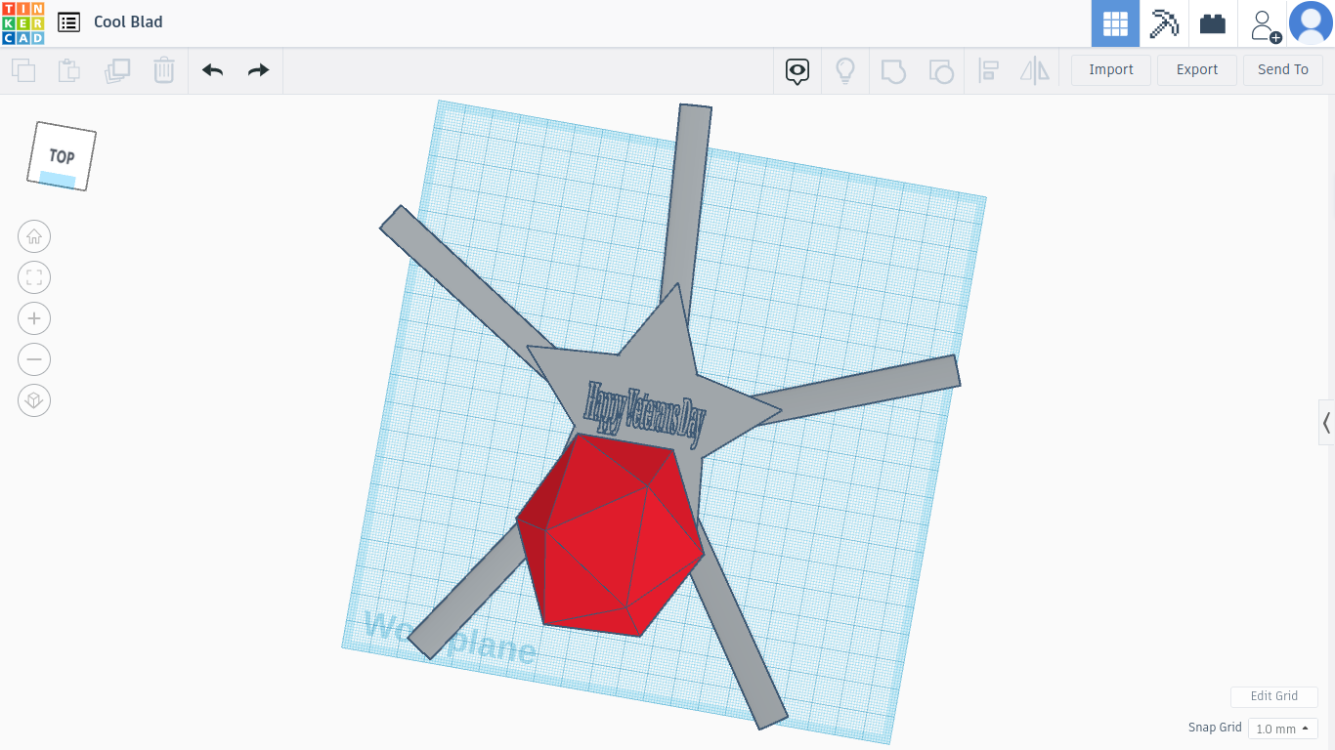Open the Tinkercad home logo
This screenshot has height=750, width=1335.
coord(22,22)
